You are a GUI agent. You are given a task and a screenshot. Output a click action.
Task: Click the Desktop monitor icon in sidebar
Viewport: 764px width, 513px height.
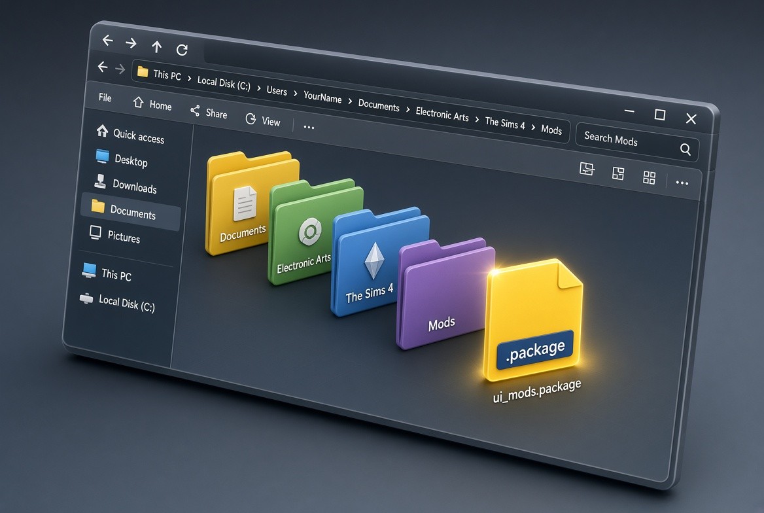102,156
